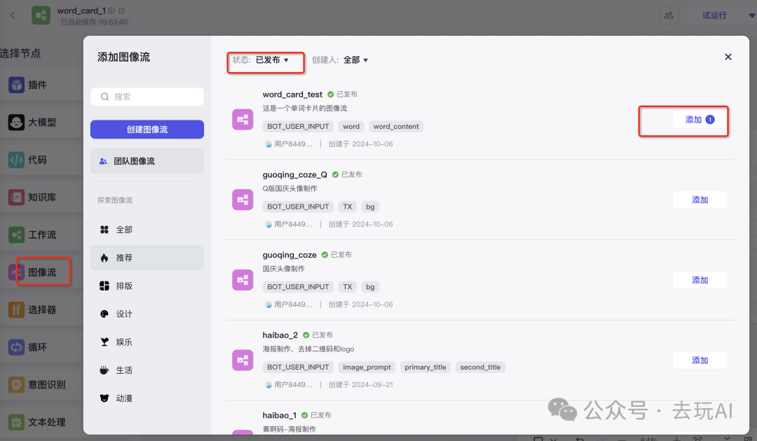
Task: Click the image_prompt parameter tag
Action: 367,367
